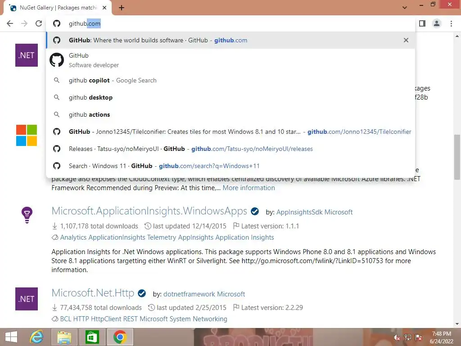461x346 pixels.
Task: Click the verified checkmark badge beside Microsoft.ApplicationInsights.WindowsApps
Action: click(255, 211)
